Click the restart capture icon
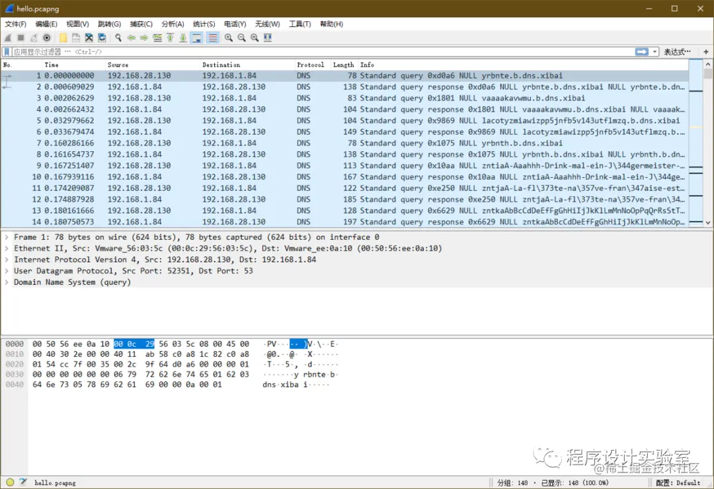This screenshot has width=714, height=489. click(x=34, y=38)
